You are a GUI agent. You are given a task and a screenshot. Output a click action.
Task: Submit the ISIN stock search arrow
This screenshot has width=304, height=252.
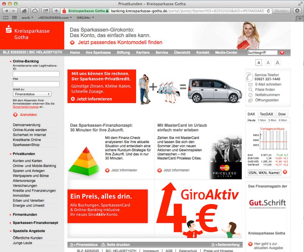285,172
